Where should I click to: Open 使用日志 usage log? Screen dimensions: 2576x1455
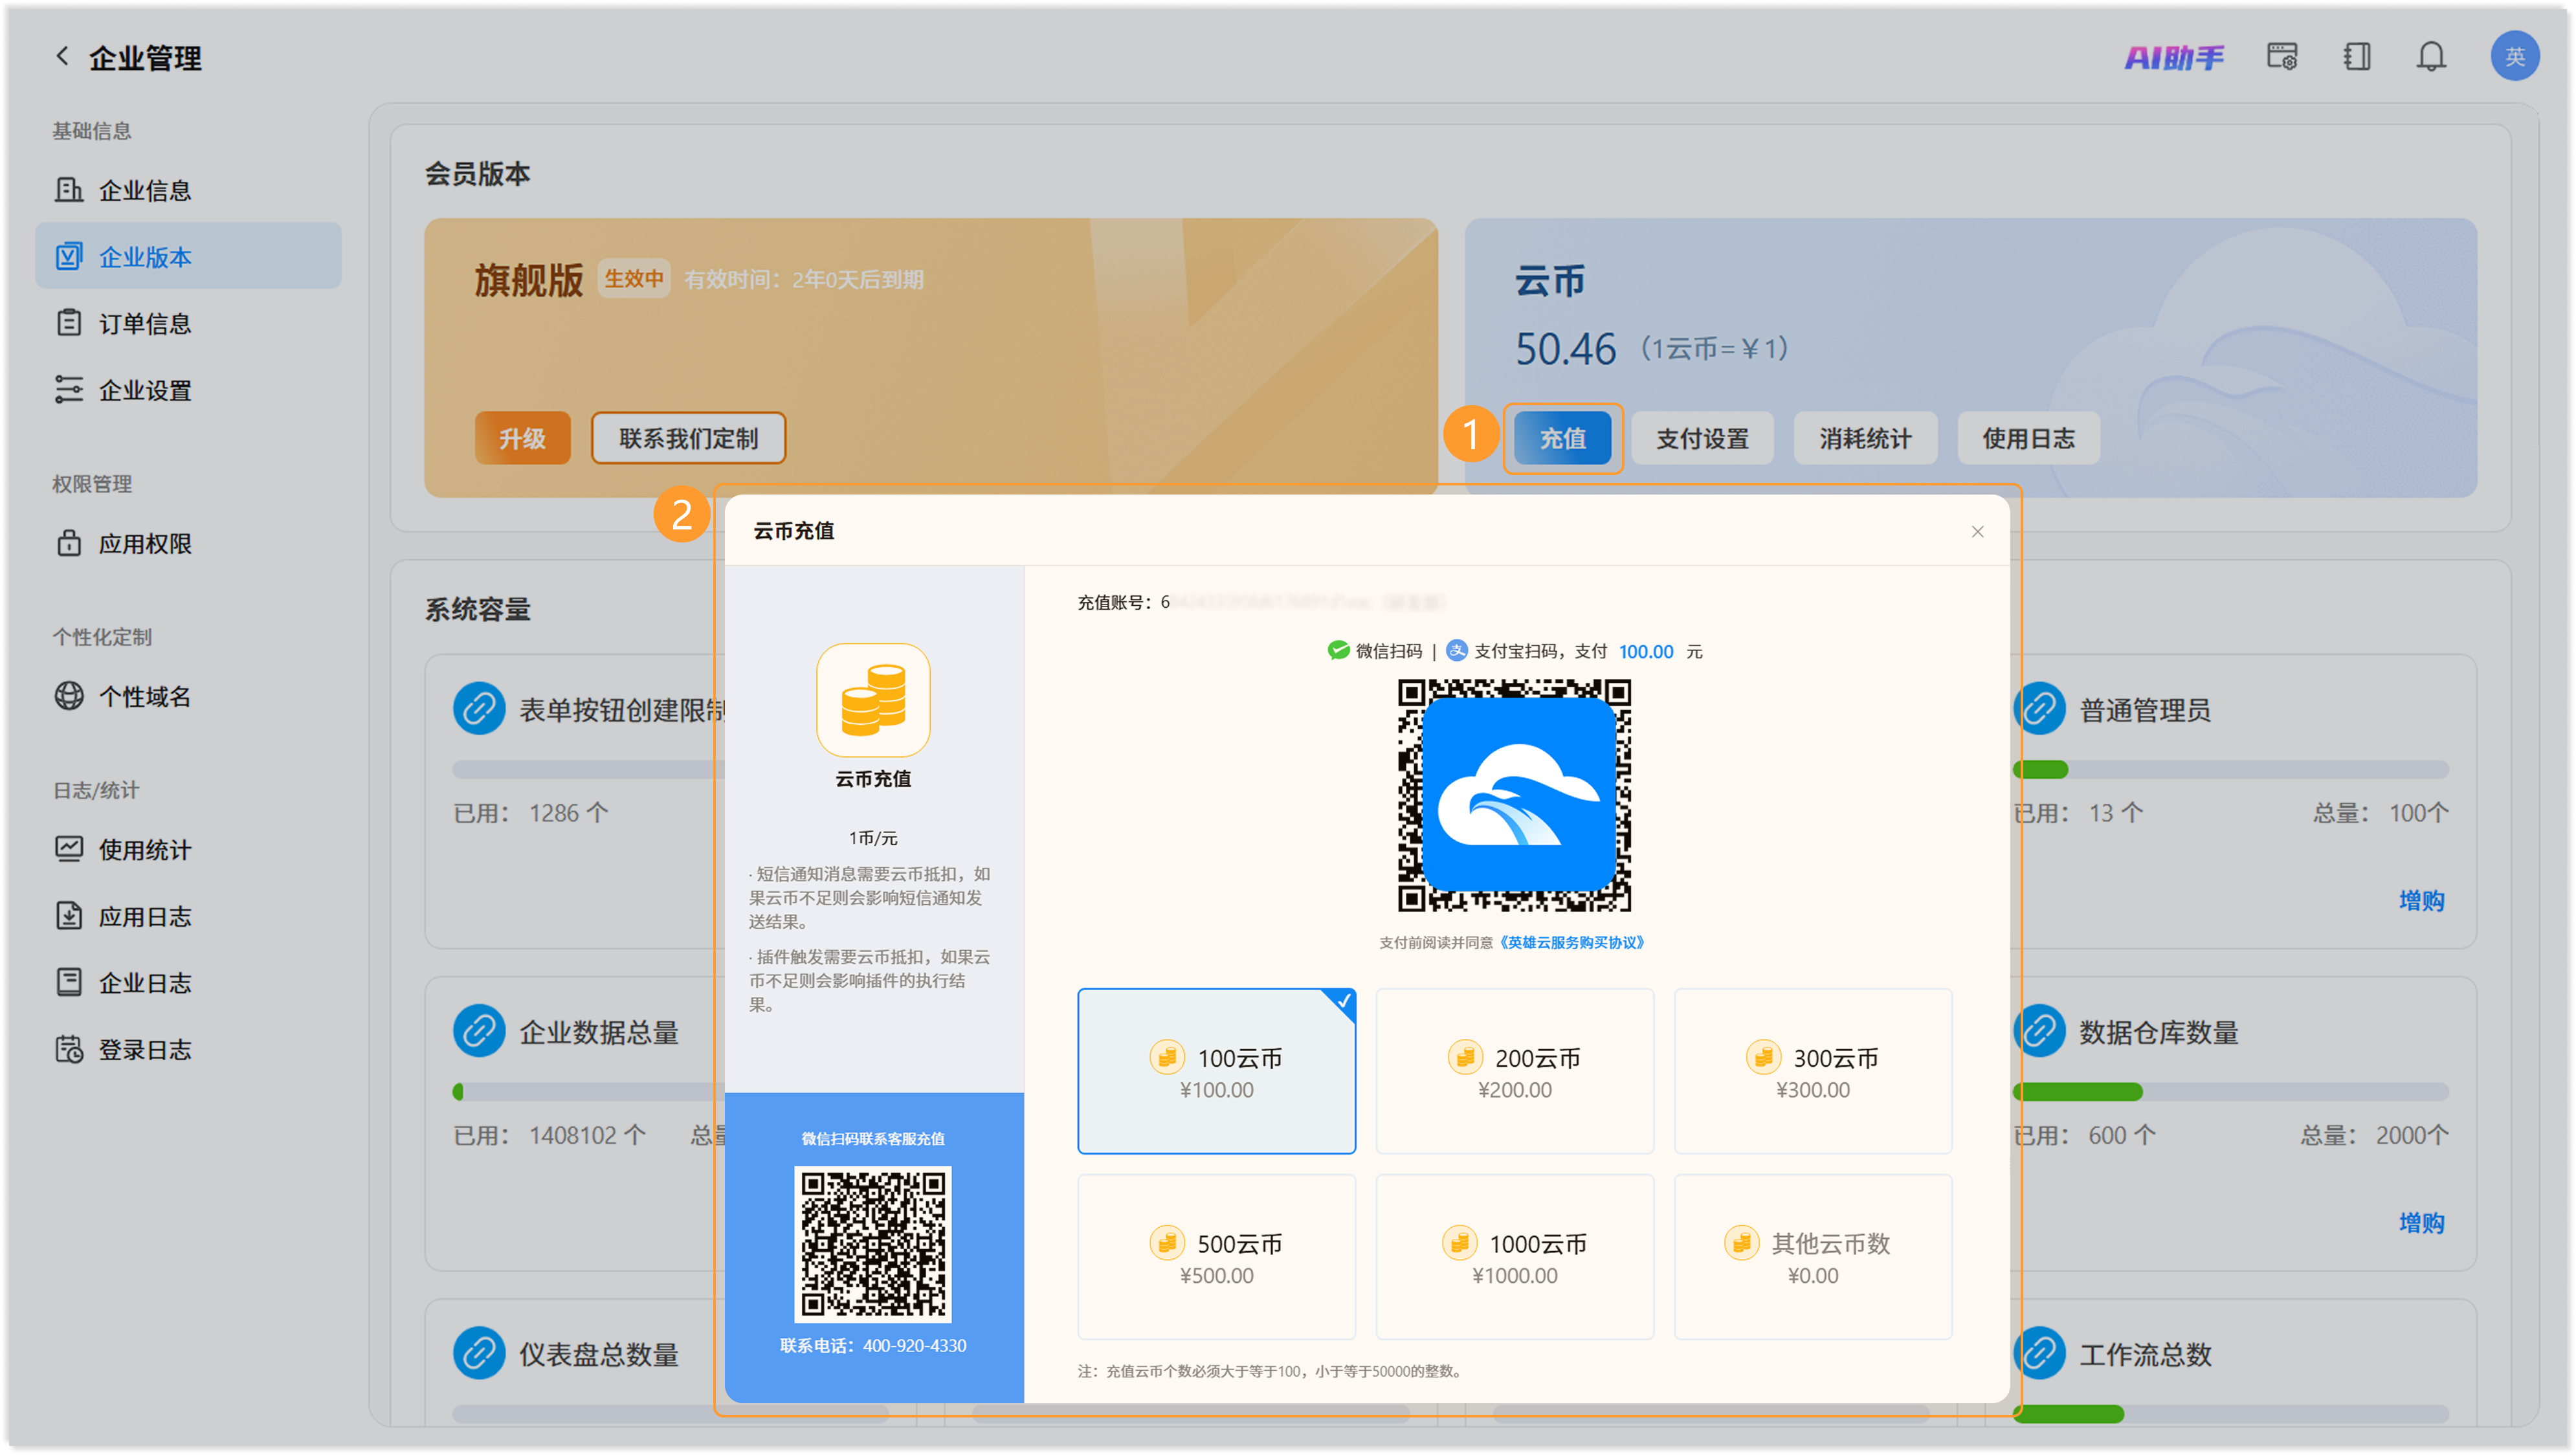2028,438
